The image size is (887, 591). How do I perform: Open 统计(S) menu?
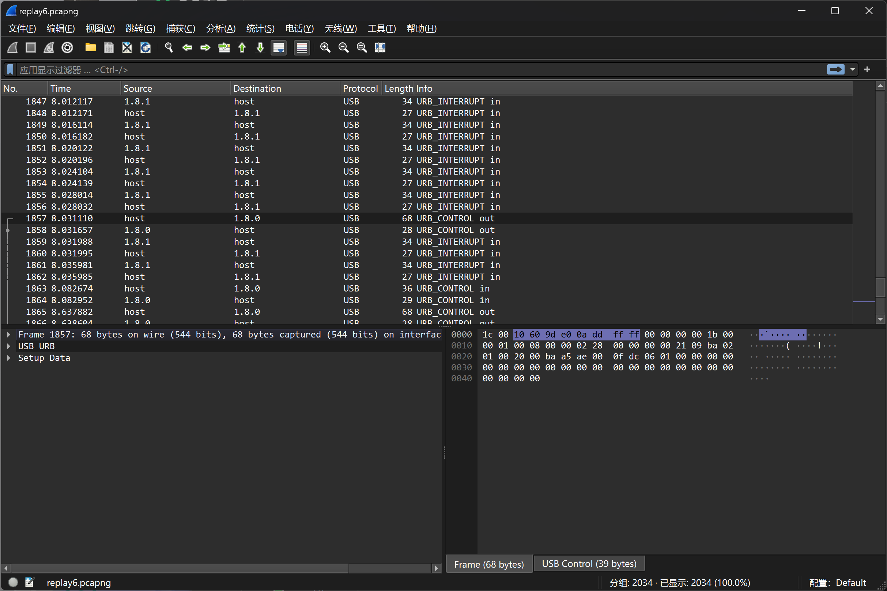(x=260, y=28)
